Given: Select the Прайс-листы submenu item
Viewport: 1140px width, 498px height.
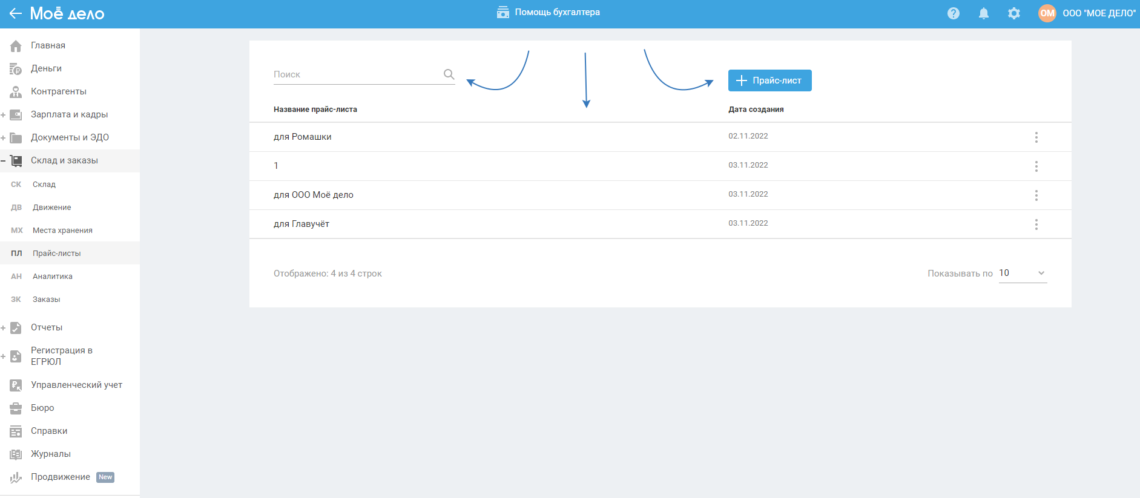Looking at the screenshot, I should click(57, 254).
